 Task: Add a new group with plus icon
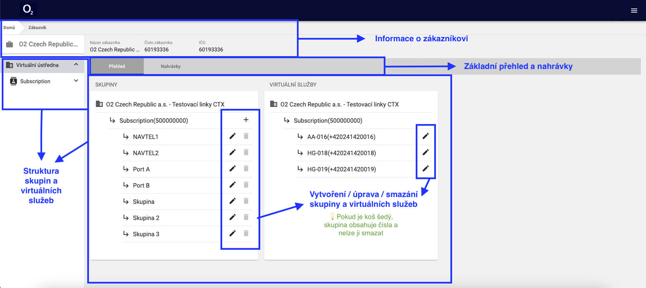[x=246, y=120]
